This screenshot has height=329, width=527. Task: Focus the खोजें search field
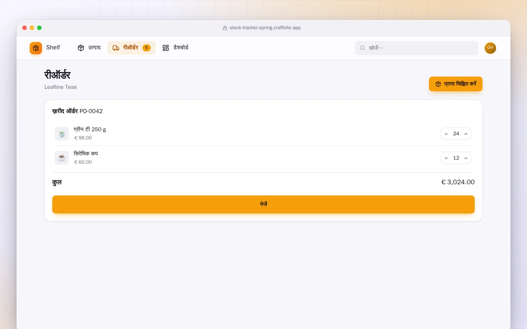click(x=417, y=48)
